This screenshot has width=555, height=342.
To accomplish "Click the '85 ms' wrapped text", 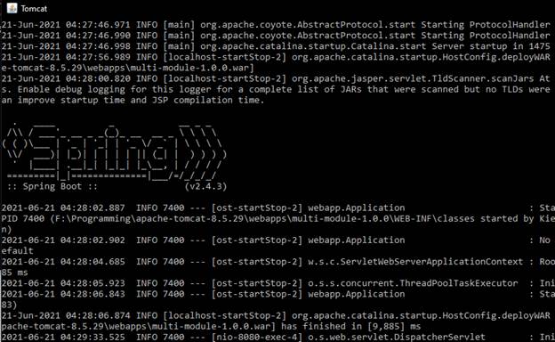I will (14, 273).
